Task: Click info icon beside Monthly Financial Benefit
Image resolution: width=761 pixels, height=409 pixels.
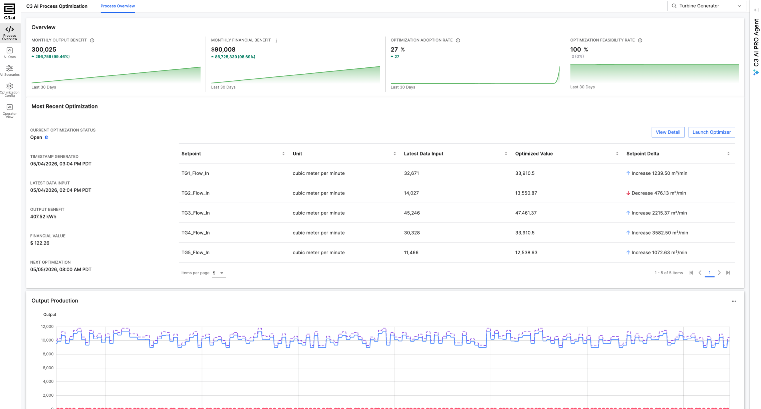Action: (276, 40)
